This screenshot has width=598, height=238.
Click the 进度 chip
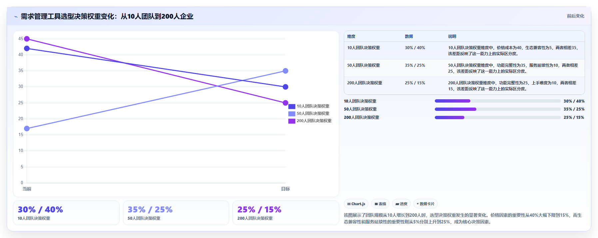pyautogui.click(x=401, y=204)
